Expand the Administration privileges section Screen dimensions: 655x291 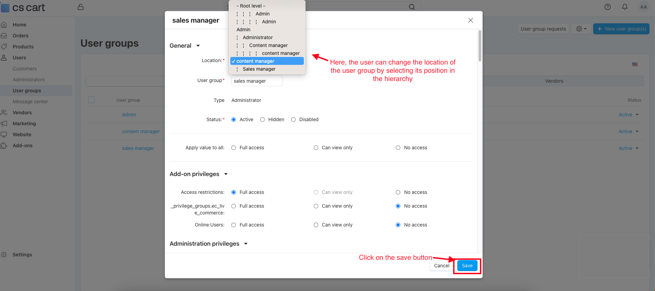[246, 244]
